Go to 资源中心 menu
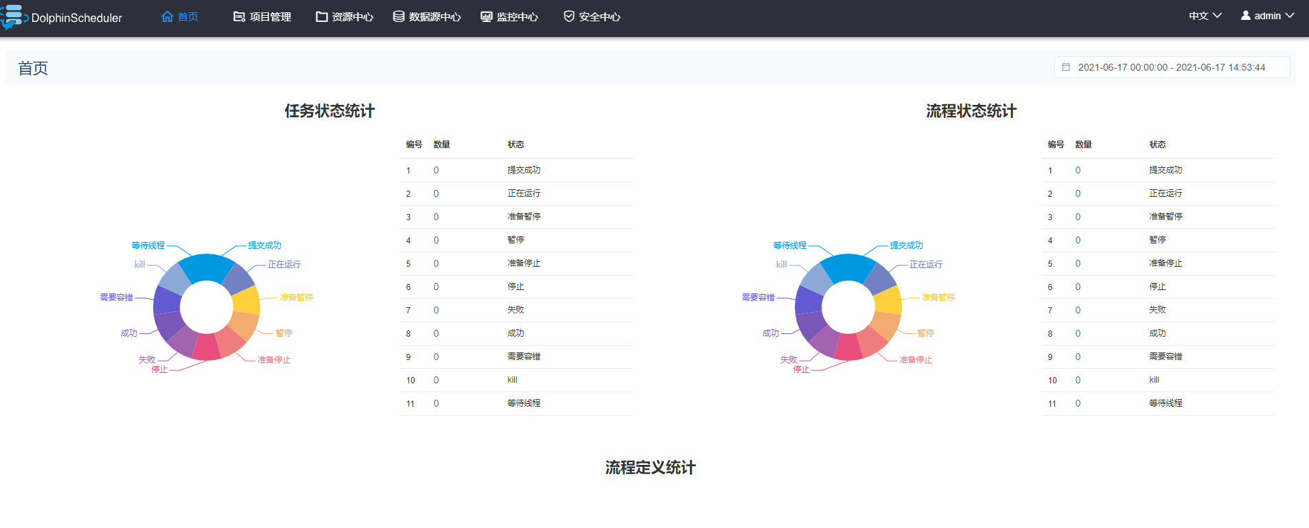Image resolution: width=1309 pixels, height=528 pixels. (345, 16)
